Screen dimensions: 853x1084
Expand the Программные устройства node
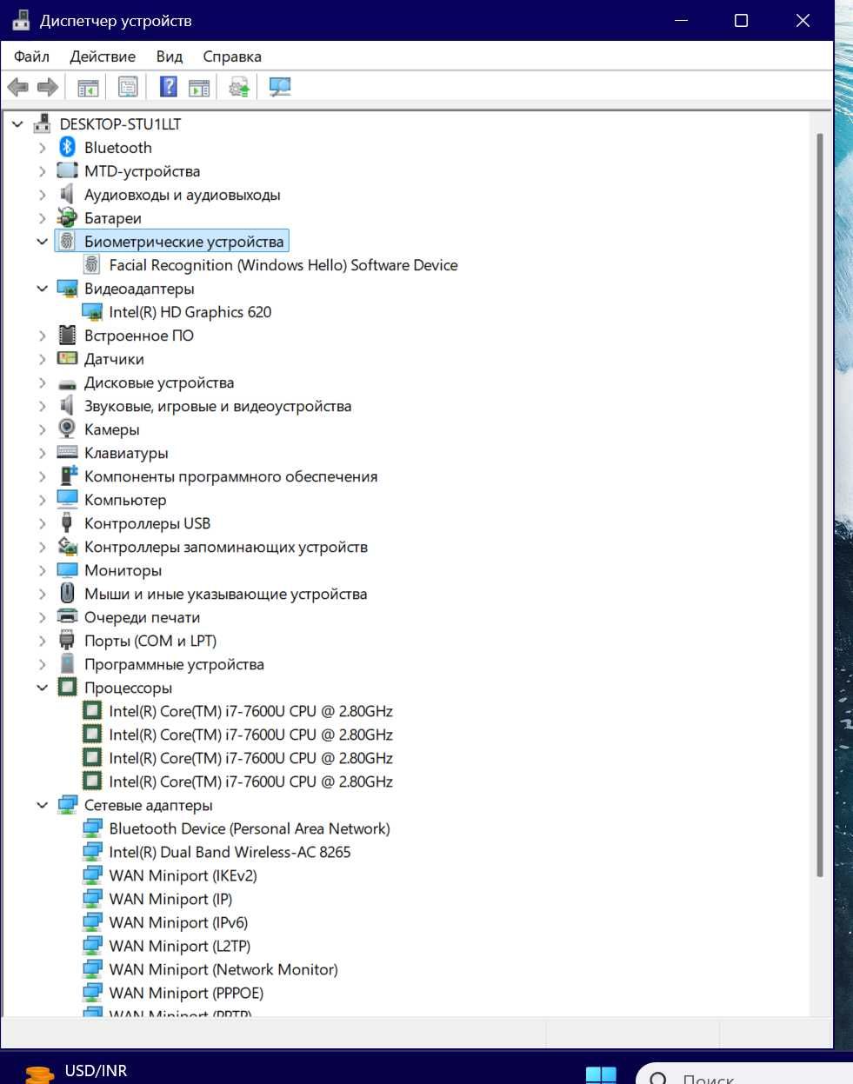42,664
